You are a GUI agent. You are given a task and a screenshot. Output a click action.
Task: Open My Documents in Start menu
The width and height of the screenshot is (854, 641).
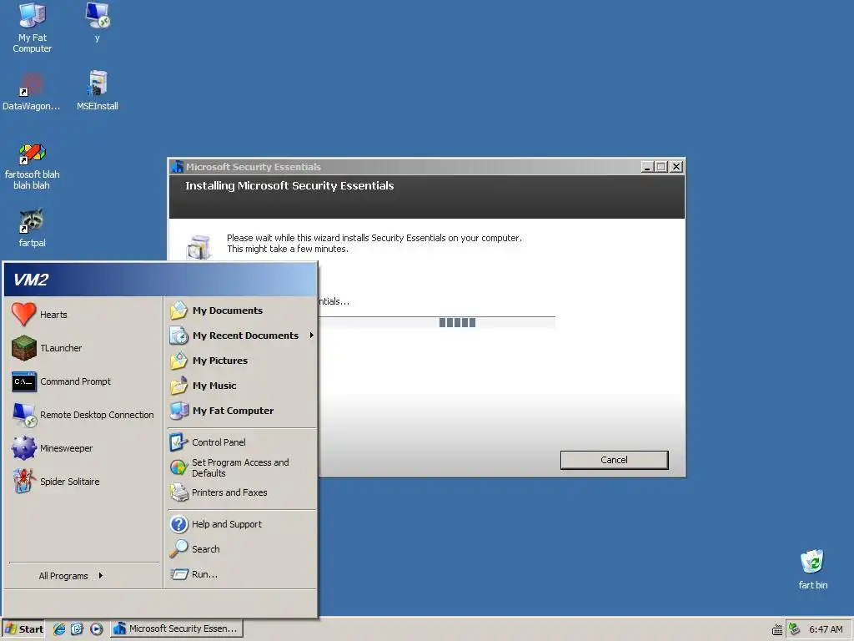click(x=241, y=310)
